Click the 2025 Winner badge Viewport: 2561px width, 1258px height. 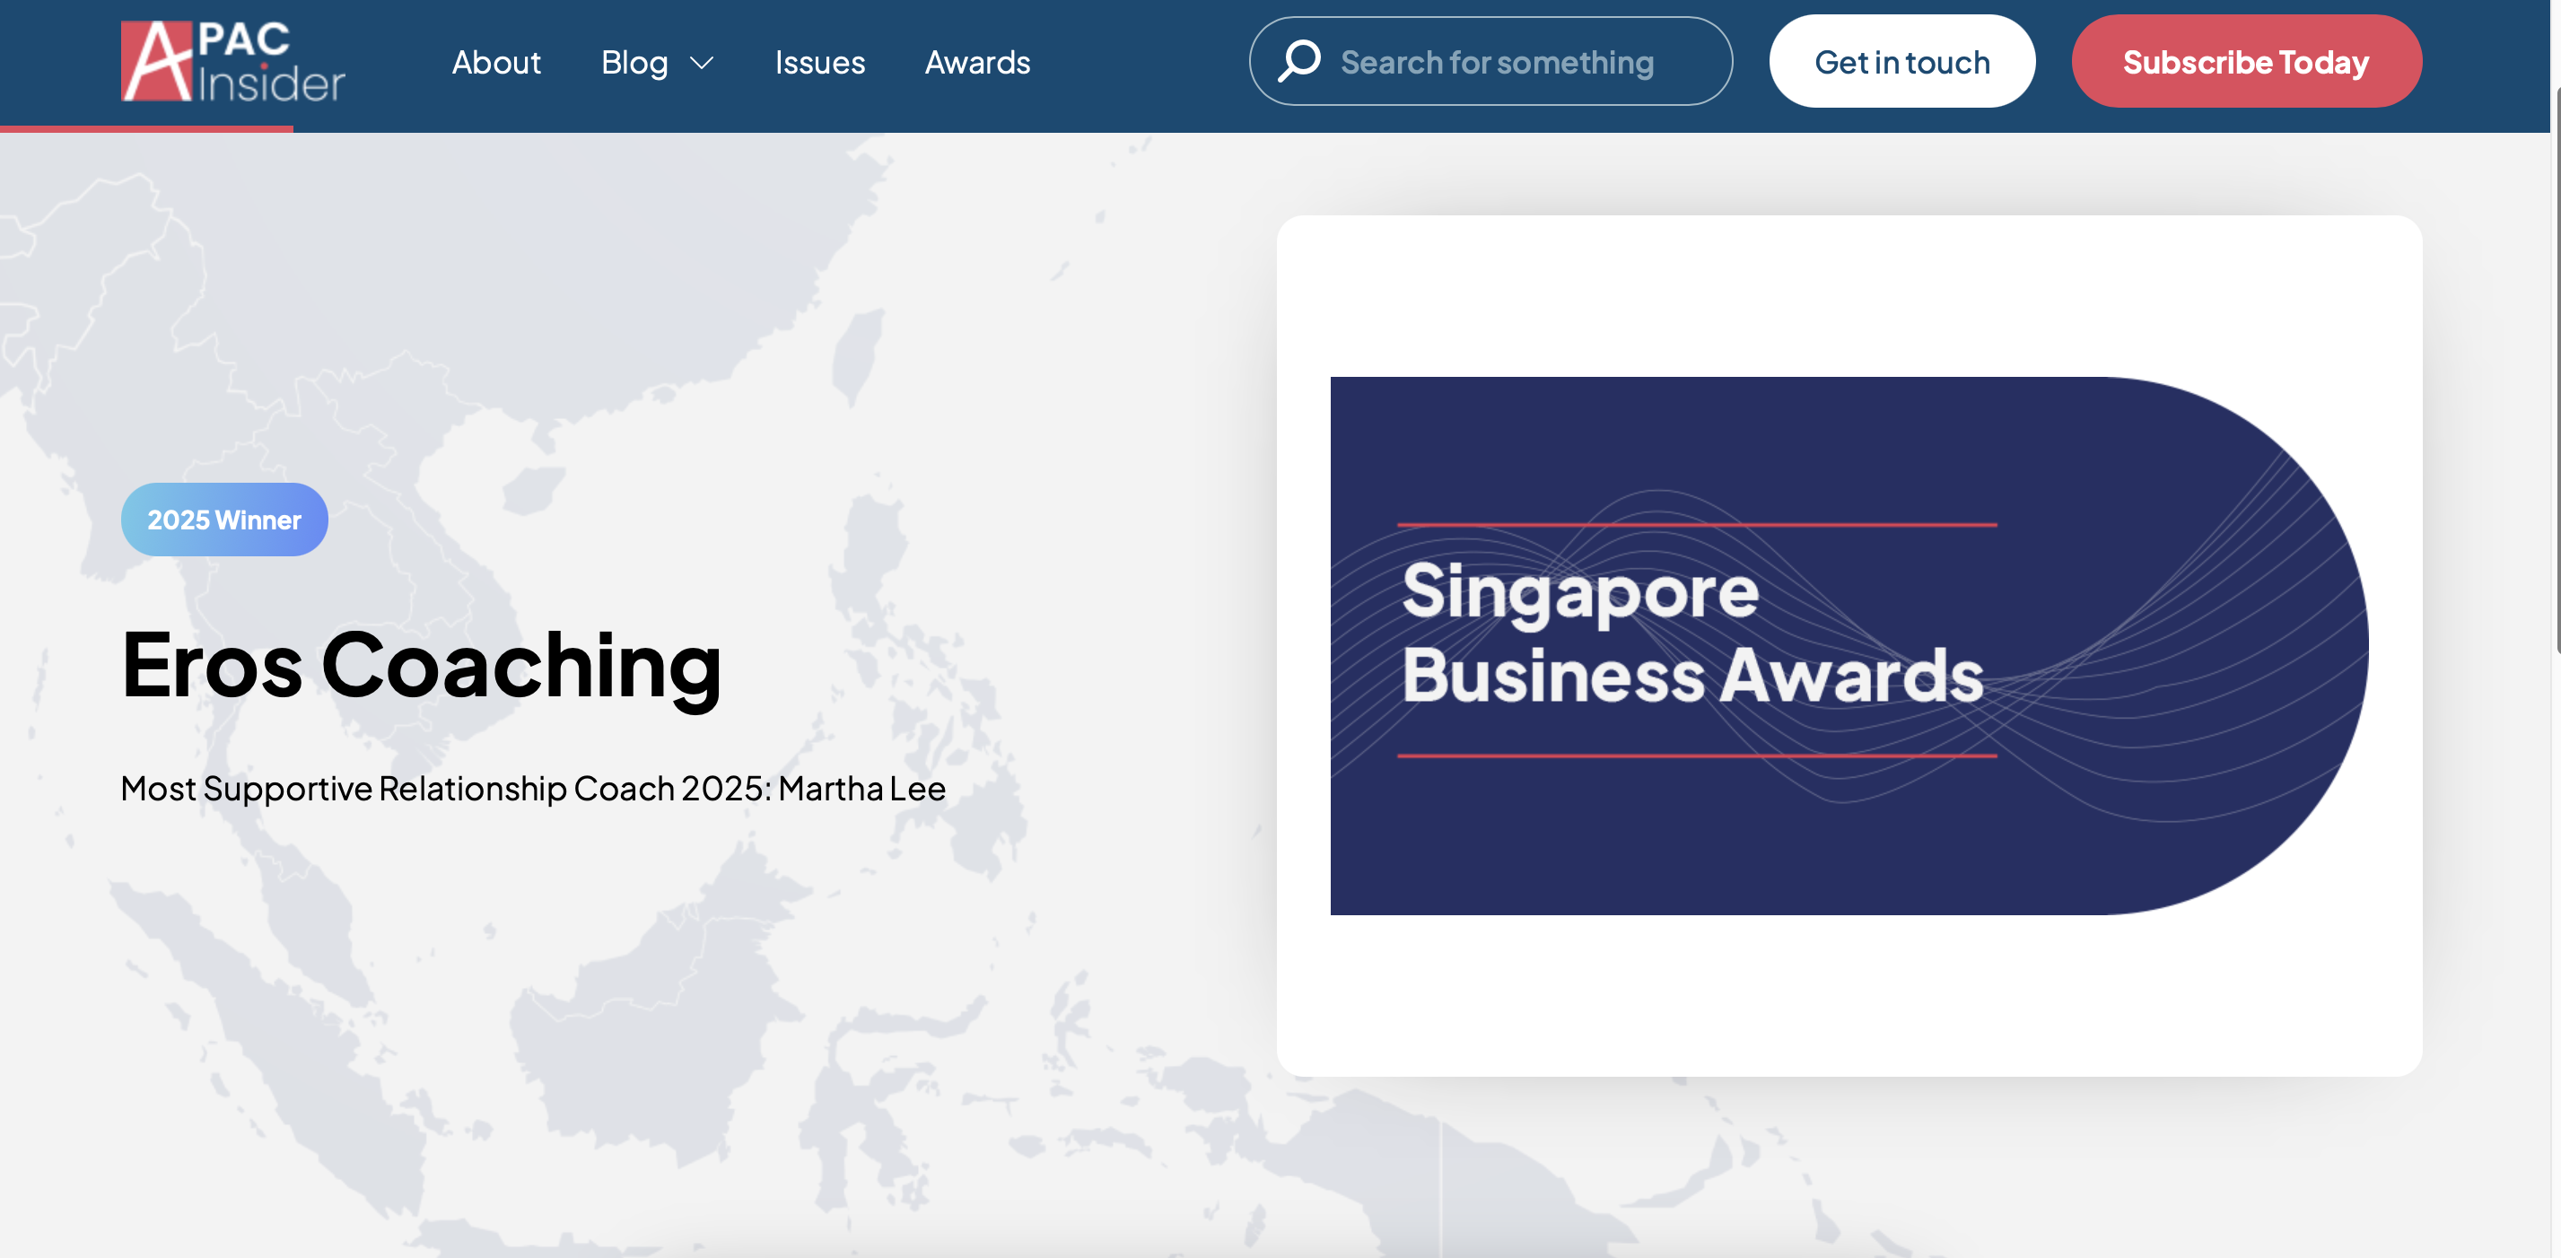click(223, 520)
